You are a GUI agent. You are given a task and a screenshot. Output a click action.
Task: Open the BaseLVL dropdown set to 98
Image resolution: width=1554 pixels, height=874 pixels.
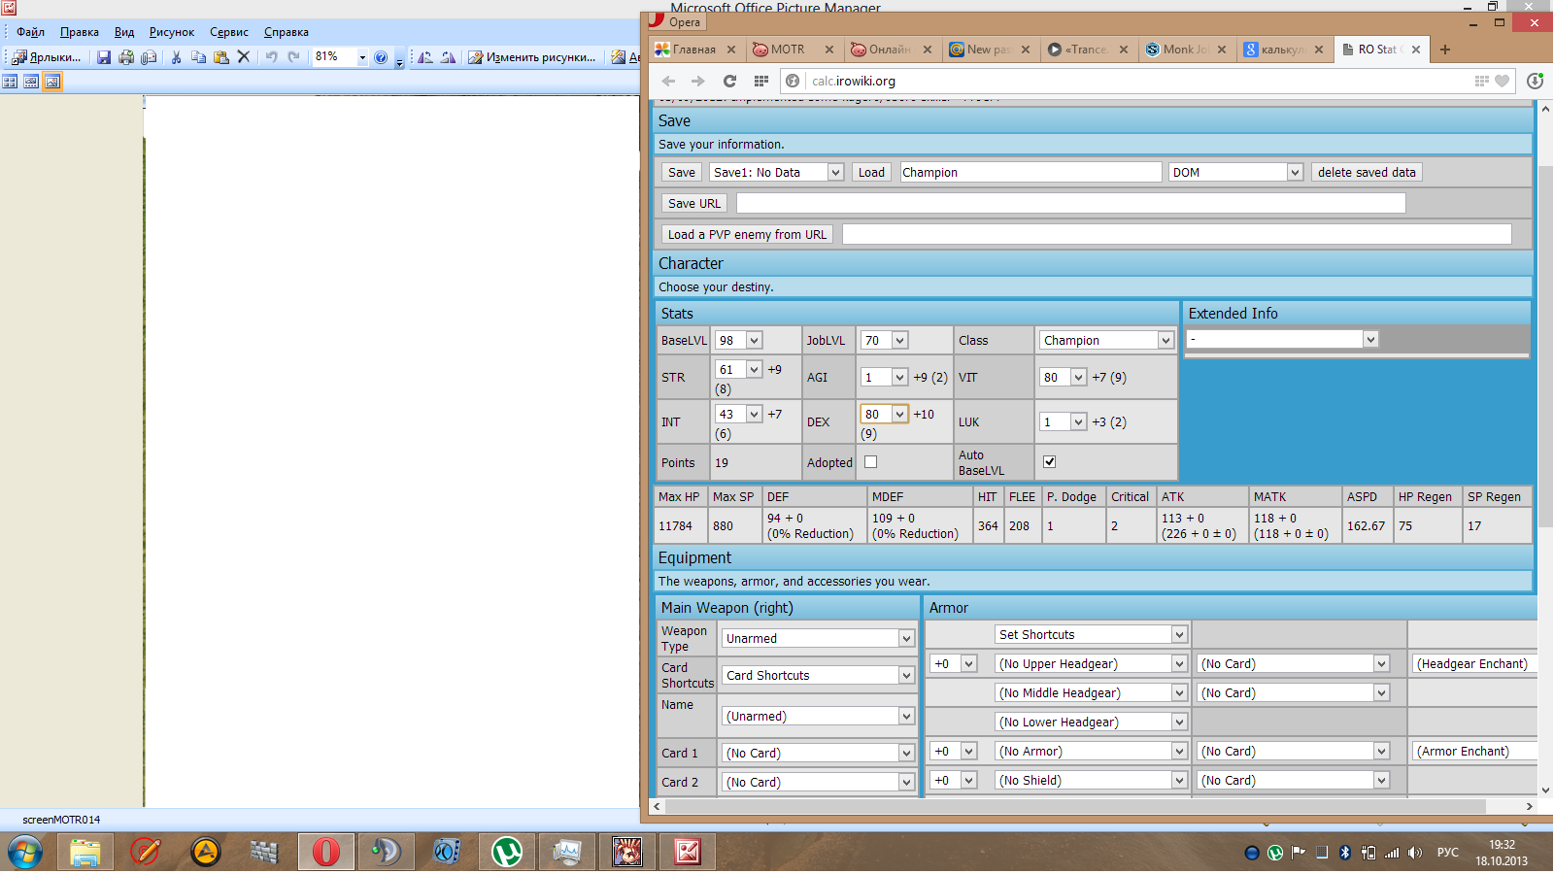(x=739, y=341)
